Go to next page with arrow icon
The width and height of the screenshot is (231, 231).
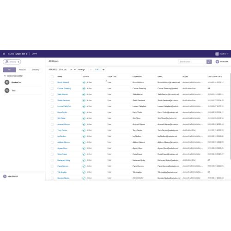point(103,70)
